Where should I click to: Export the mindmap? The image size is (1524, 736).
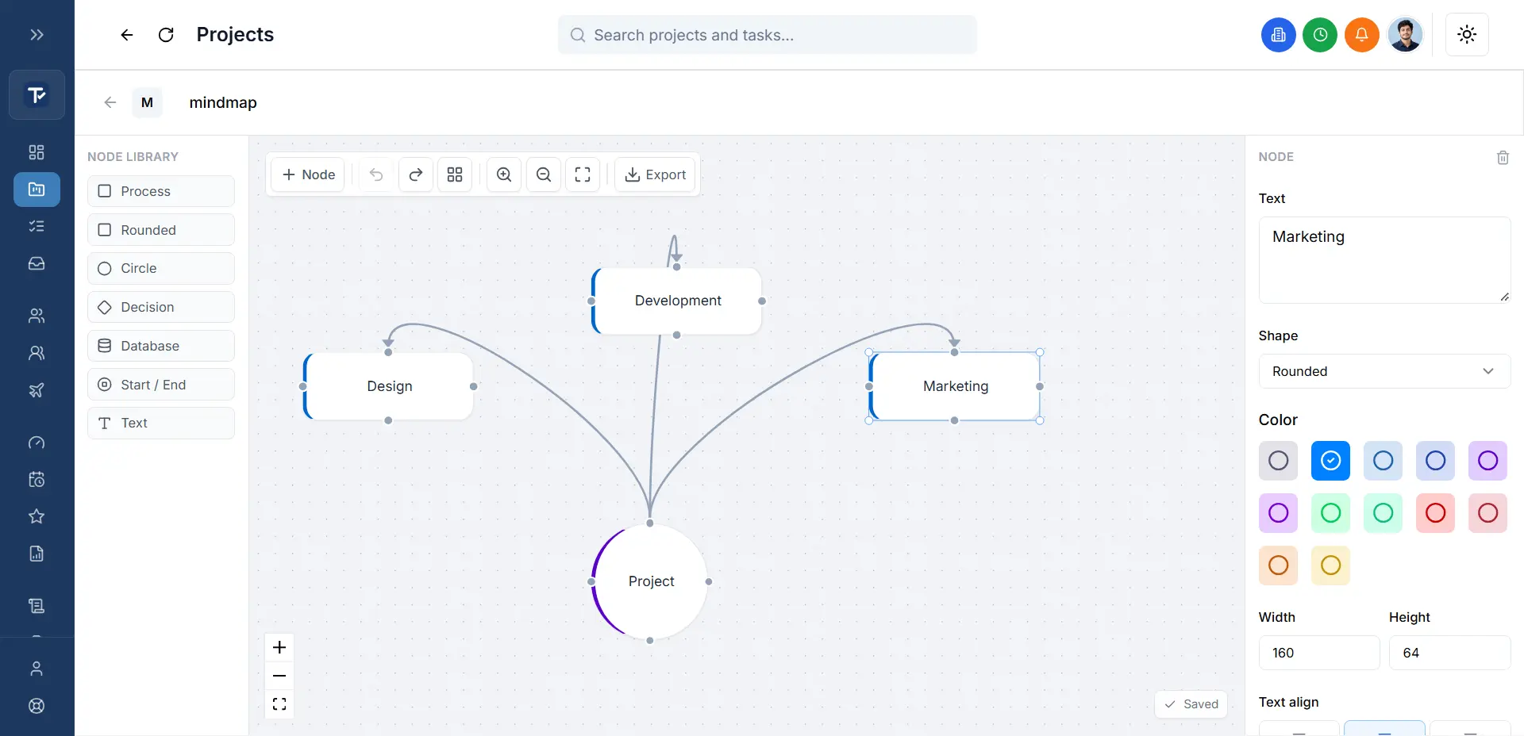pos(656,174)
